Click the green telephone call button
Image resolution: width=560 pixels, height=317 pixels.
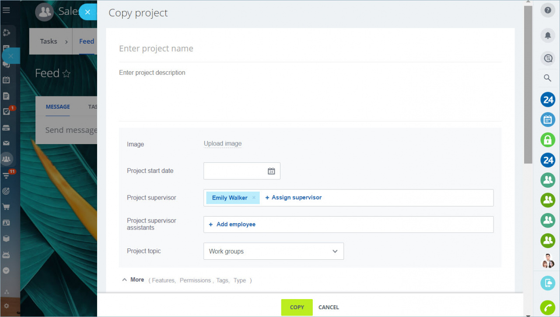(x=548, y=307)
